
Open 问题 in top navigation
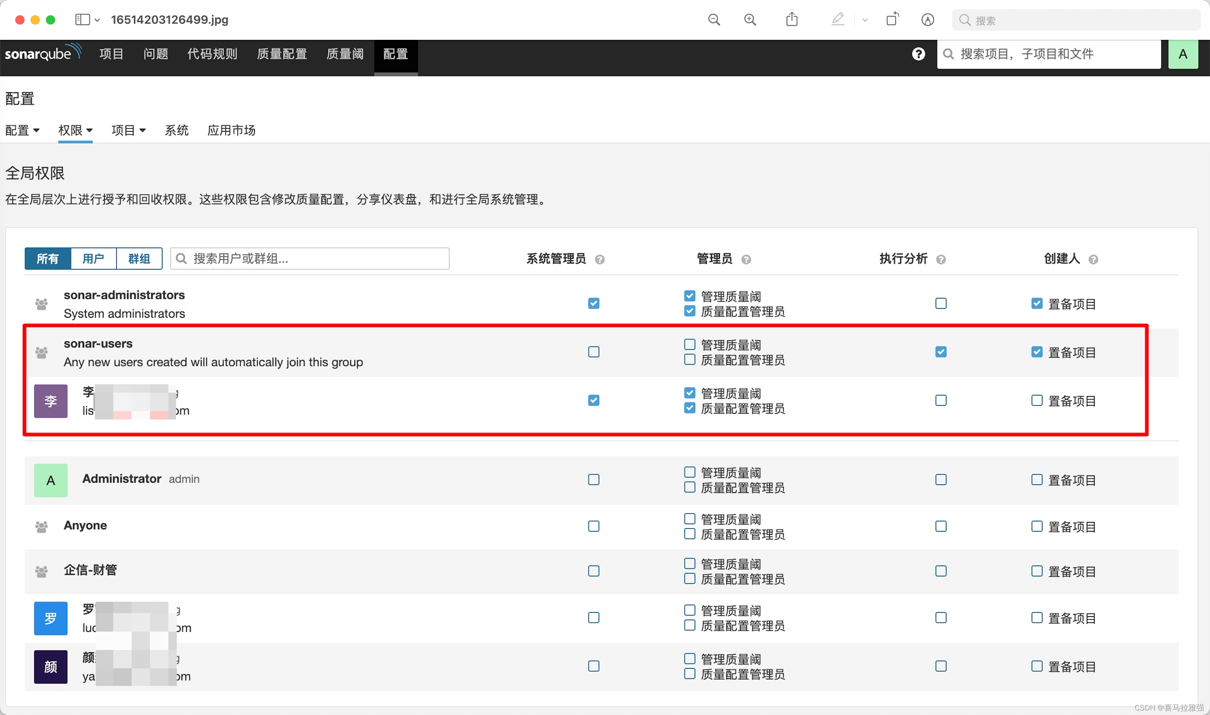point(156,54)
